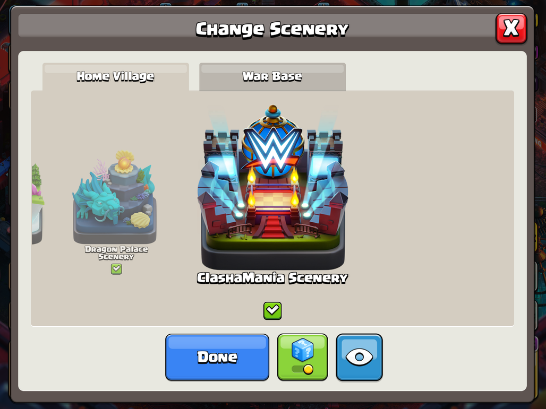Switch to the Home Village tab

[116, 76]
